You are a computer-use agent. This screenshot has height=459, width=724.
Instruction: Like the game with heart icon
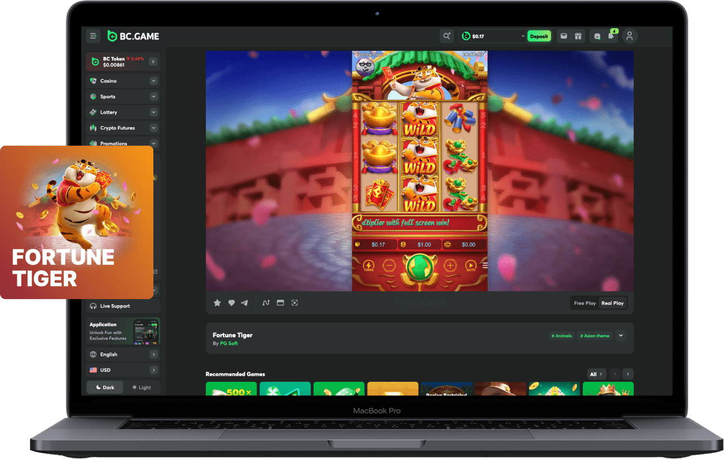click(231, 303)
